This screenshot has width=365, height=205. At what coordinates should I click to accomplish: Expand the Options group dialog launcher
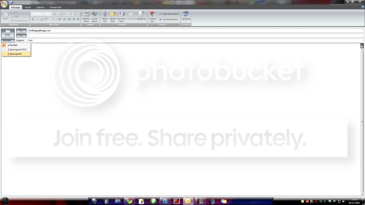(179, 25)
